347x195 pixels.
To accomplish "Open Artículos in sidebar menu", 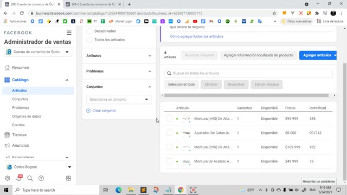I will click(20, 90).
